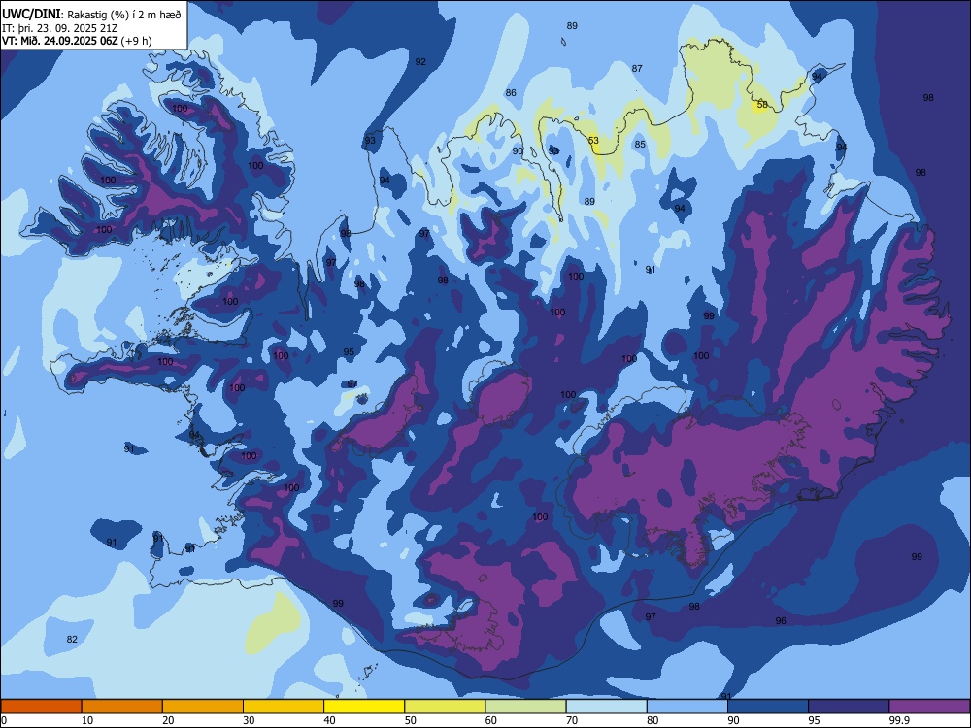
Task: Click the '50' legend scale label
Action: 411,720
